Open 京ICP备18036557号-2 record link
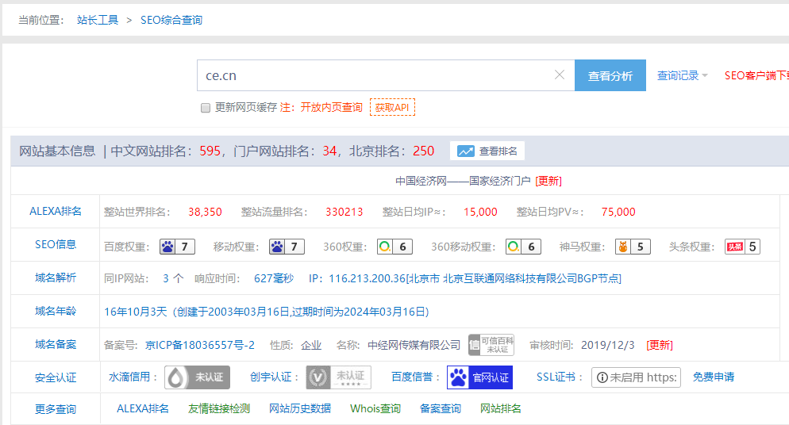Screen dimensions: 789x425 (x=200, y=345)
